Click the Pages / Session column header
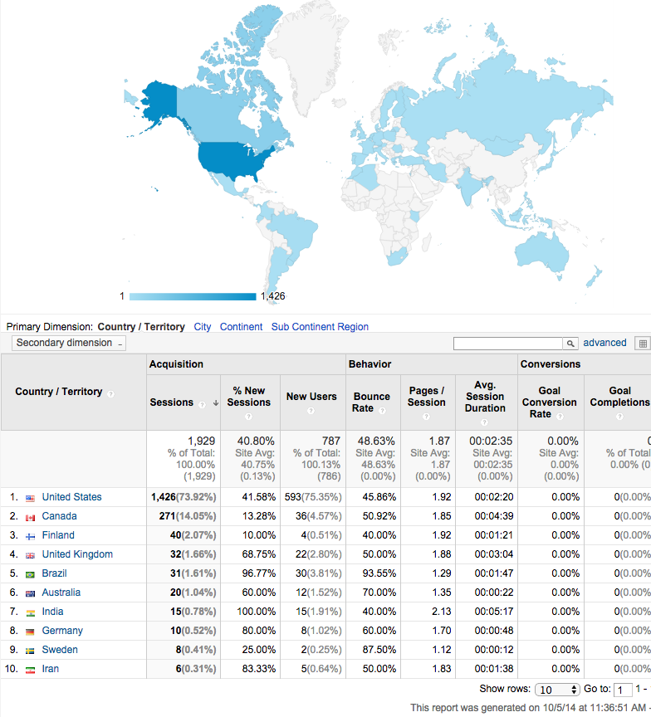Screen dimensions: 651x717 pyautogui.click(x=428, y=402)
